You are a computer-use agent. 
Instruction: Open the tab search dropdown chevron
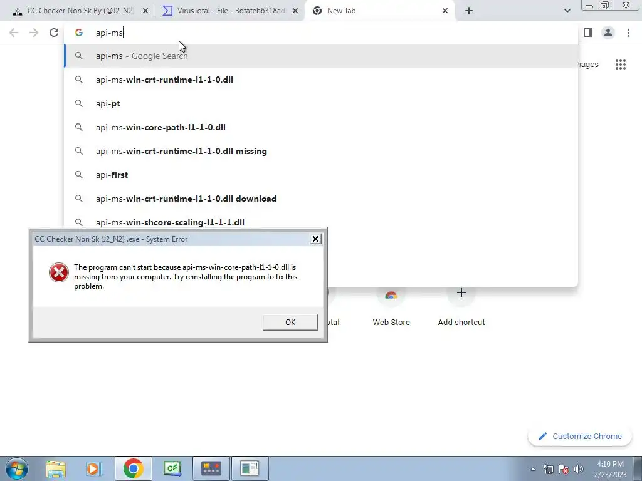[x=567, y=11]
